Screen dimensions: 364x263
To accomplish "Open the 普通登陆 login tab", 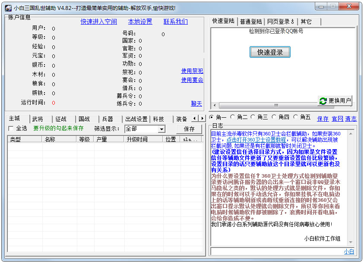I will coord(251,22).
